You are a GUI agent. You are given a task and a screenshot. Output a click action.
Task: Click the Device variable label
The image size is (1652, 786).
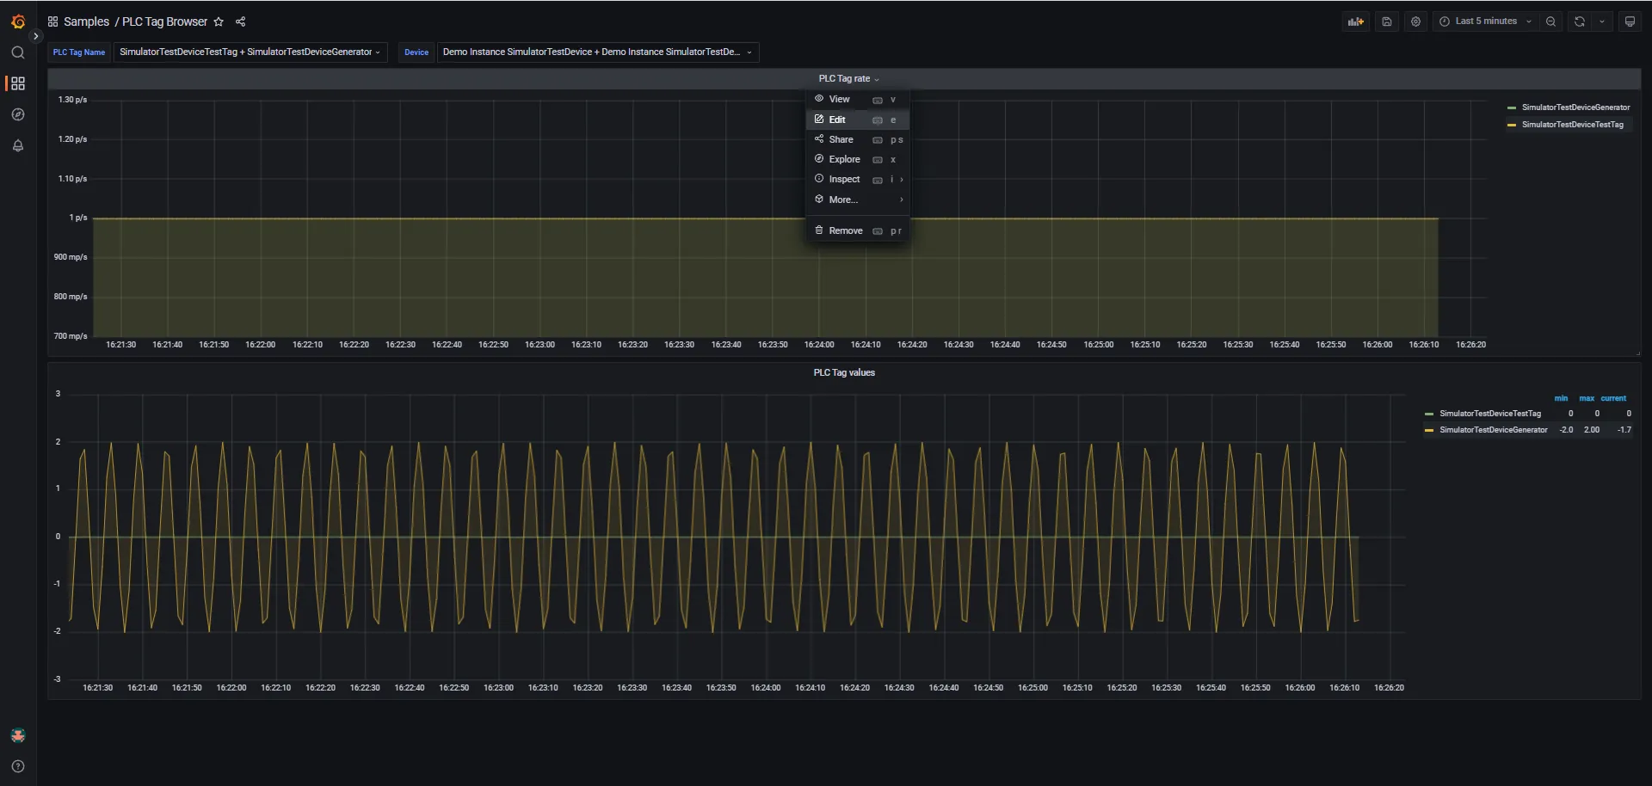[x=416, y=52]
